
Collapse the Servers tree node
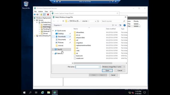tap(35, 20)
